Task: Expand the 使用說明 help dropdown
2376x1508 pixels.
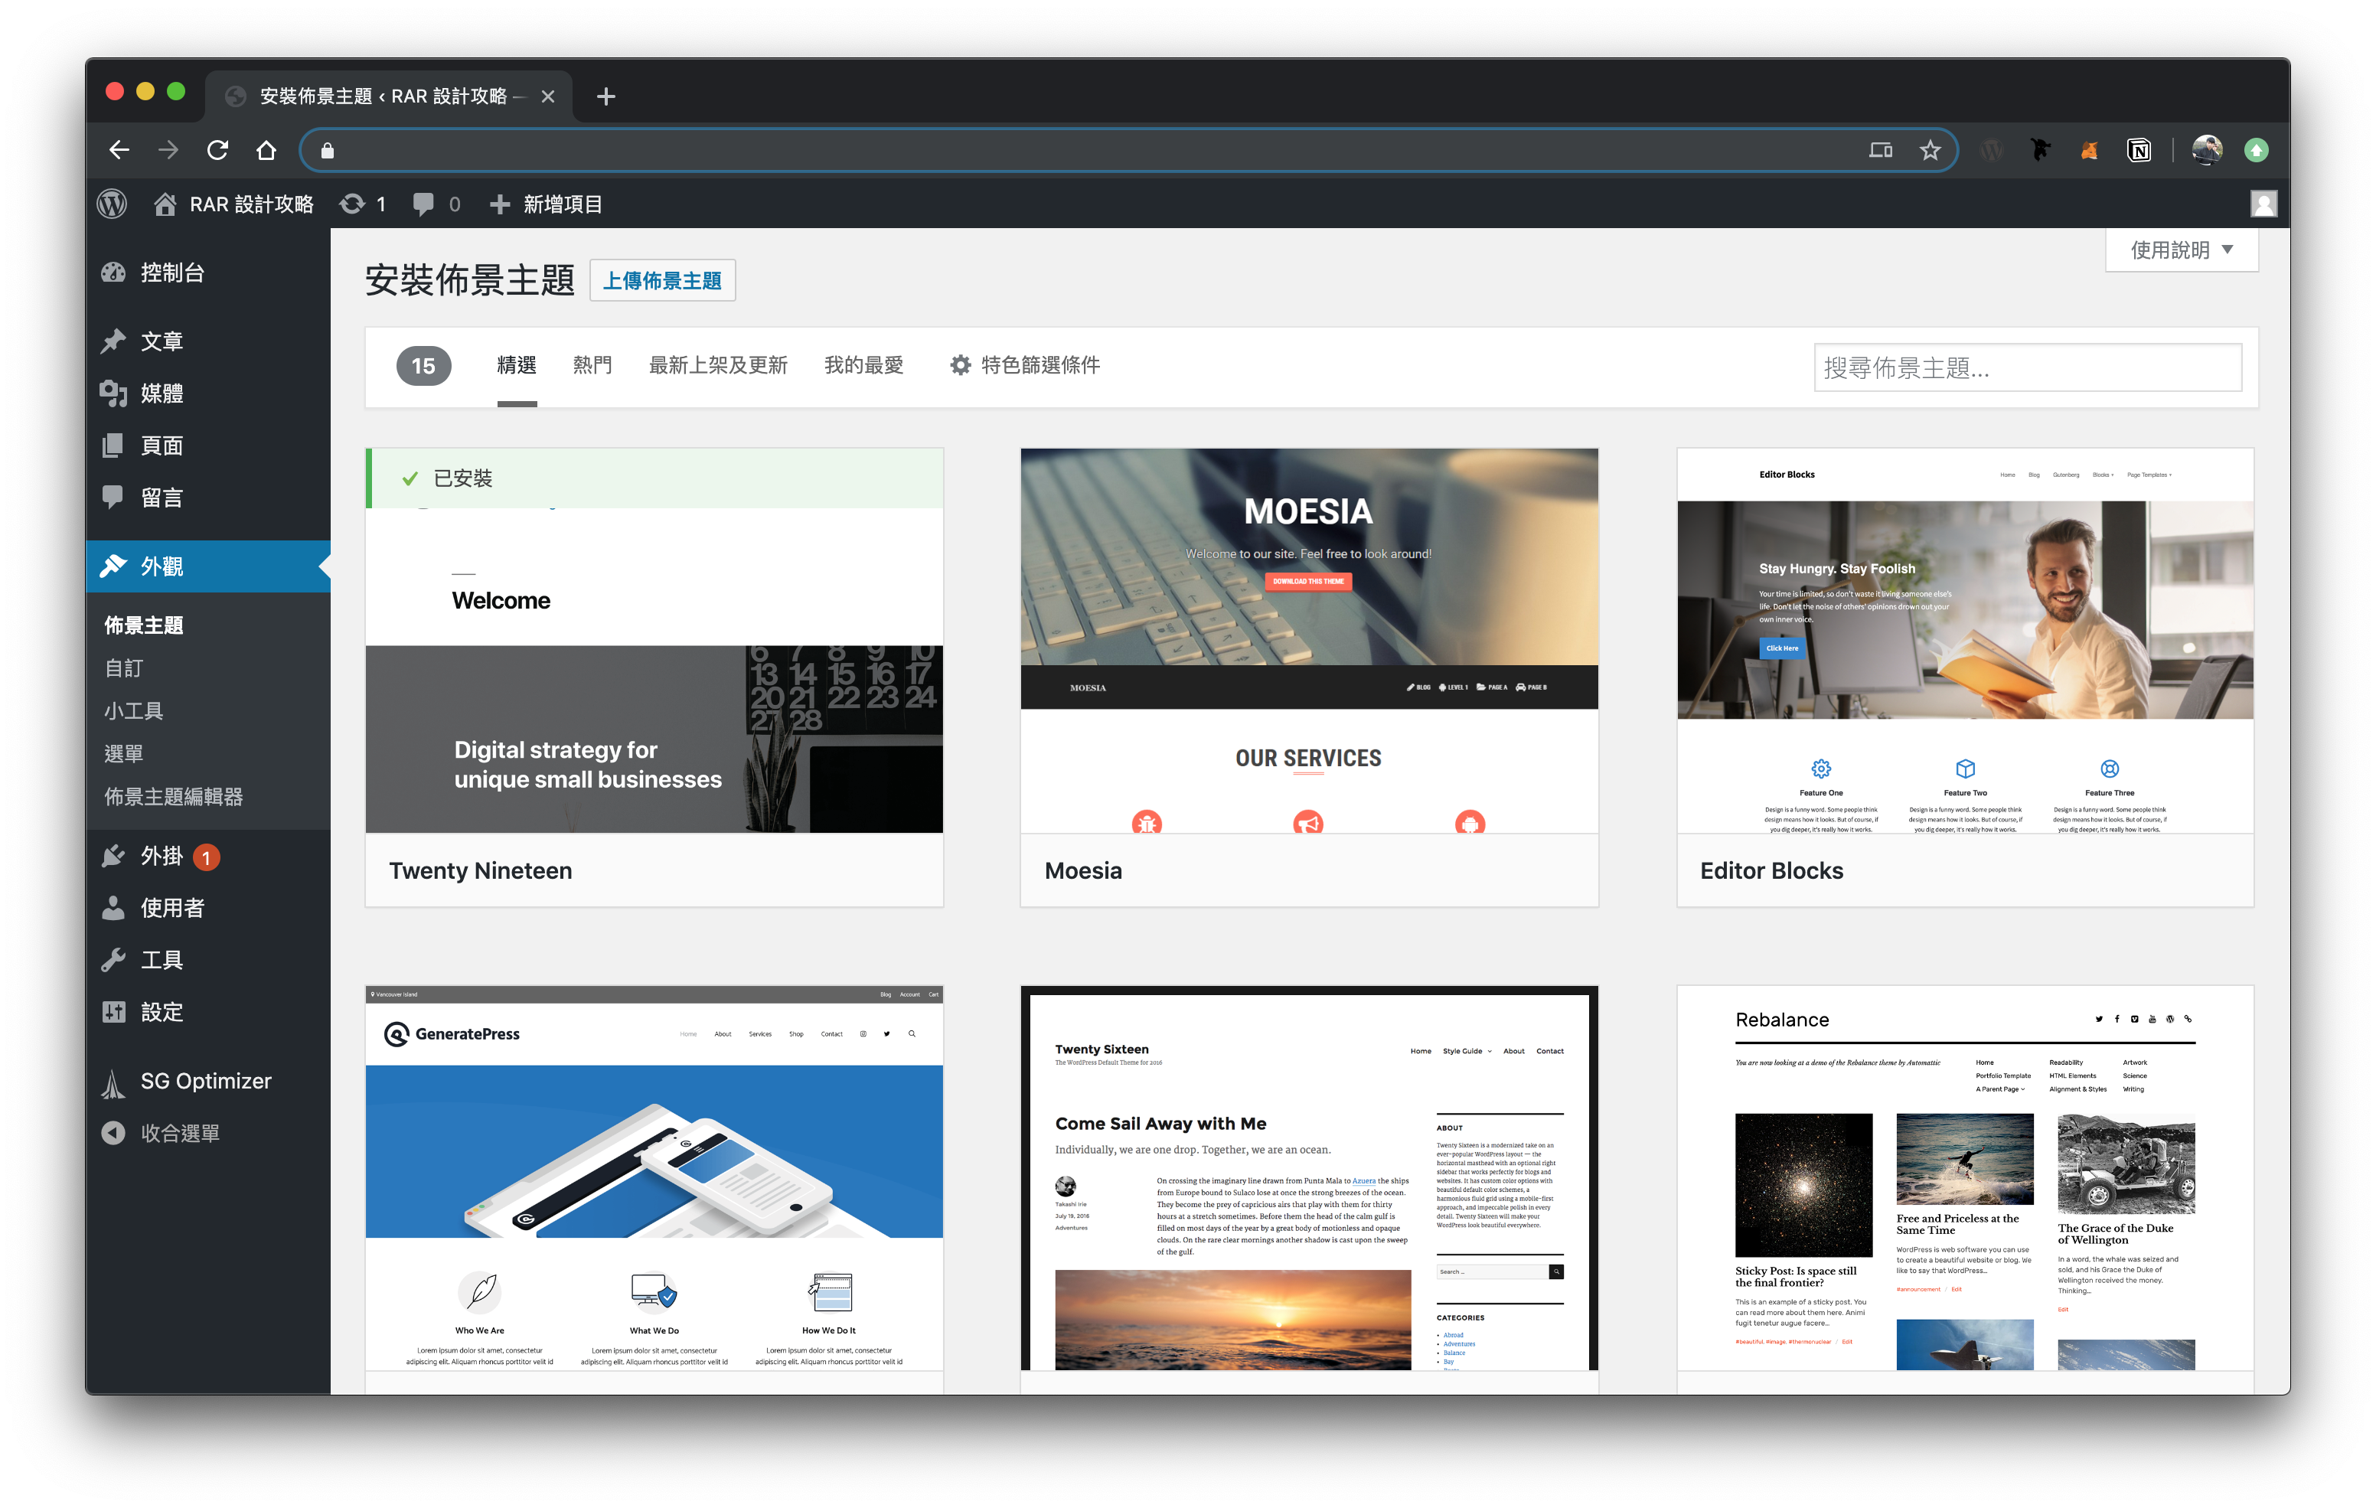Action: [x=2181, y=250]
